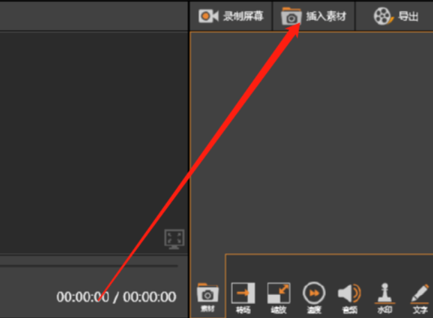This screenshot has width=433, height=318.
Task: Click the preview playback progress bar
Action: (89, 266)
